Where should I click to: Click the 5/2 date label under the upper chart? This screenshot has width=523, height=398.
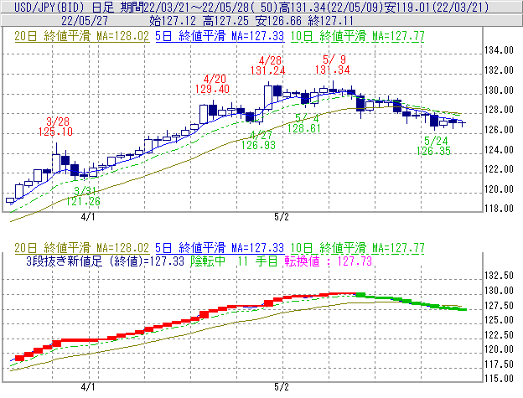pos(281,217)
